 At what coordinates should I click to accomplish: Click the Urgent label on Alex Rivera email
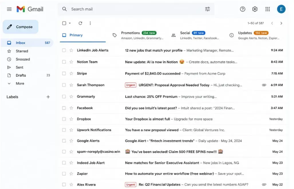click(x=131, y=184)
